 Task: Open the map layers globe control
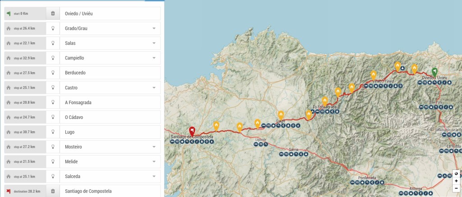(456, 174)
